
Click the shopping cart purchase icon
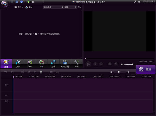click(x=139, y=2)
